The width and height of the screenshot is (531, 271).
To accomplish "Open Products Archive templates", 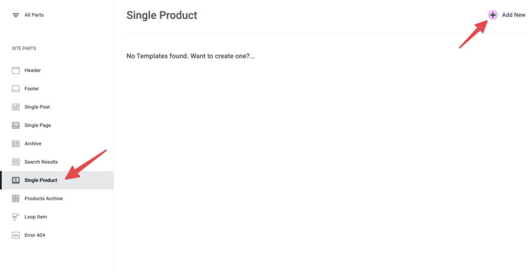I will coord(43,199).
